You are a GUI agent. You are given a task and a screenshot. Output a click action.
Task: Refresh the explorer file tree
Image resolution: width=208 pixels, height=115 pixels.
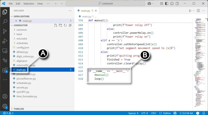(x=65, y=25)
